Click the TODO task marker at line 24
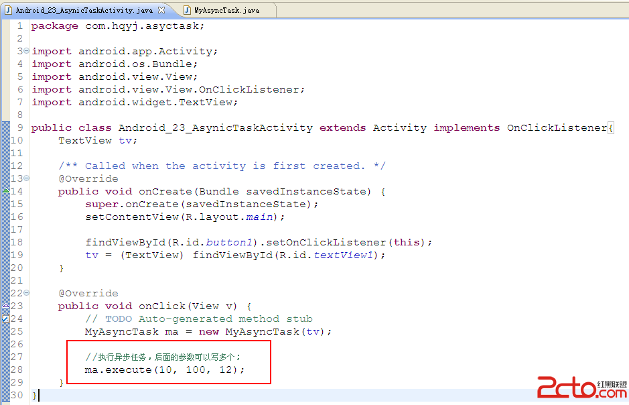Image resolution: width=629 pixels, height=405 pixels. coord(5,319)
